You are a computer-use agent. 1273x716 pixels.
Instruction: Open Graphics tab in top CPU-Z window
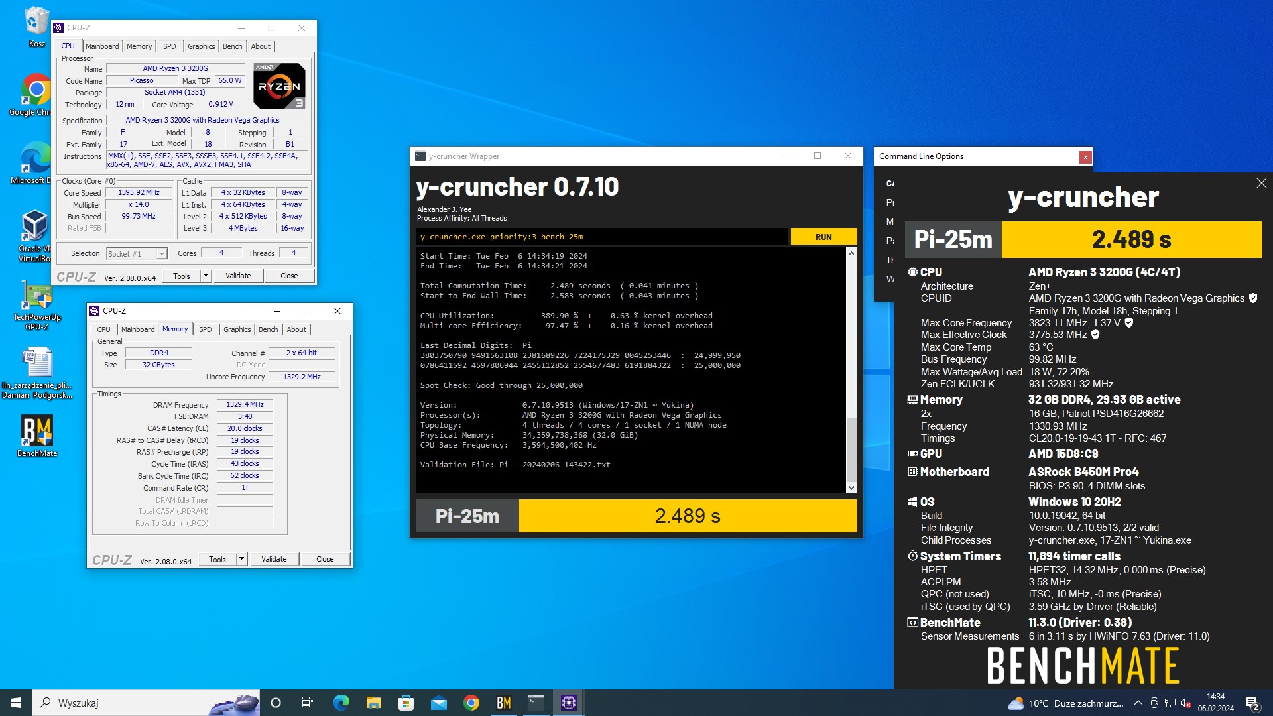202,46
